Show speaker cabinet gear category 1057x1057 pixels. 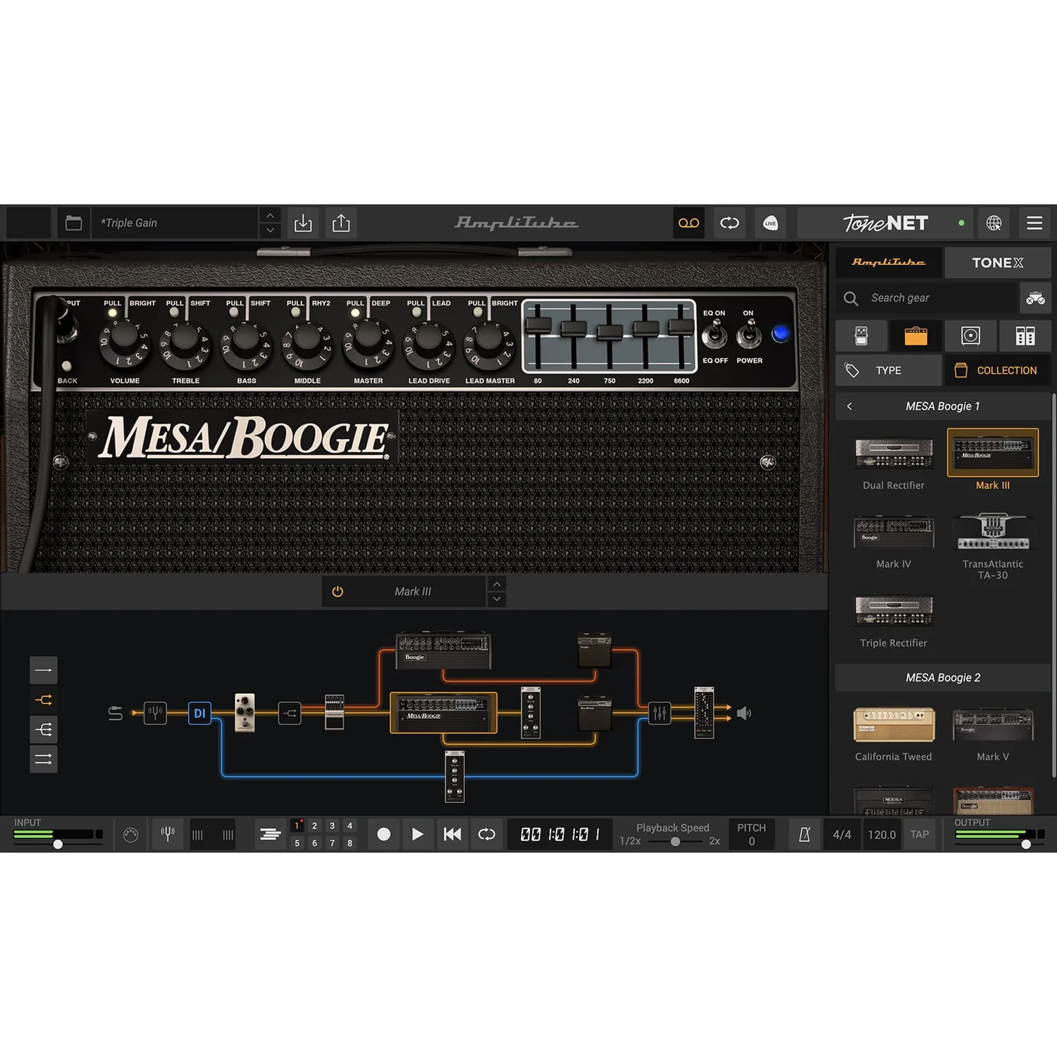pos(970,336)
